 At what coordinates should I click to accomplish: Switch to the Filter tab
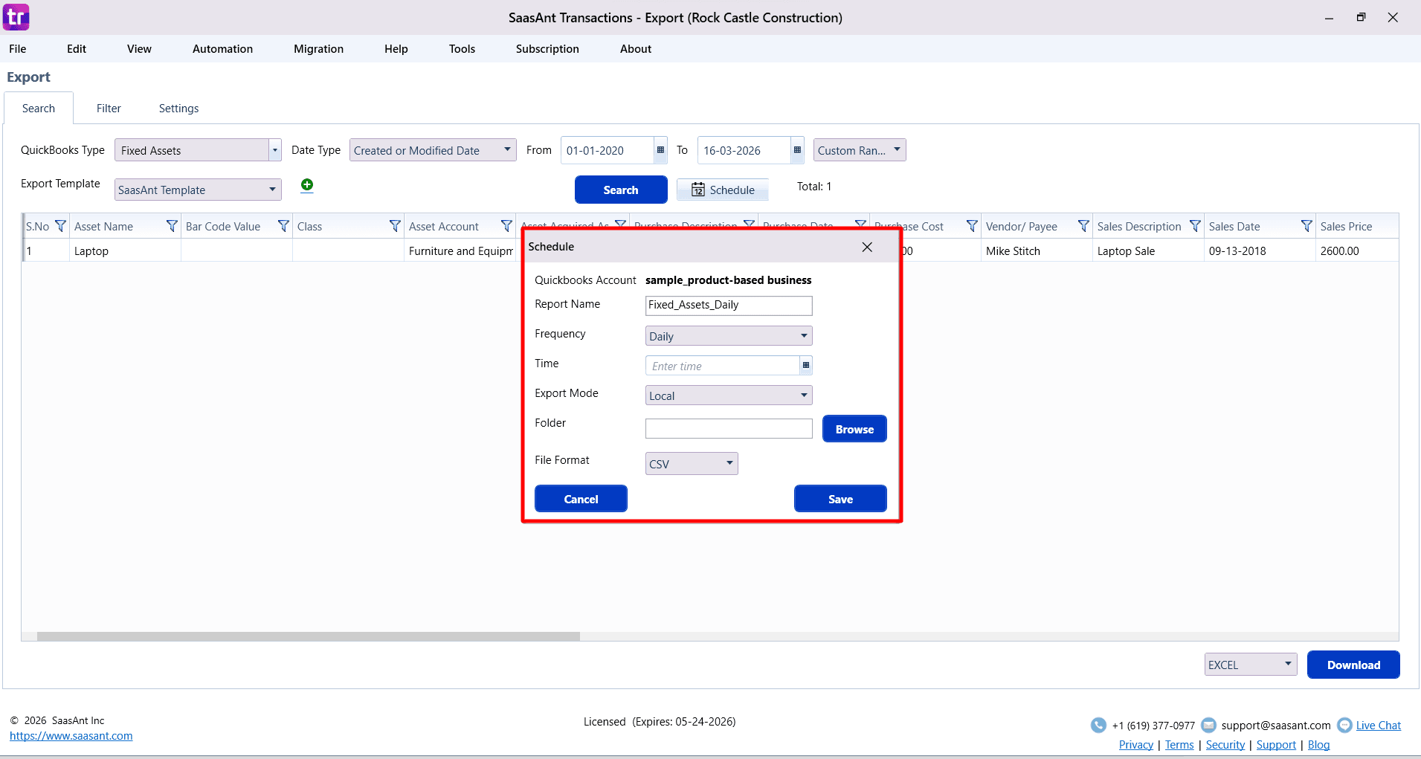(x=109, y=108)
